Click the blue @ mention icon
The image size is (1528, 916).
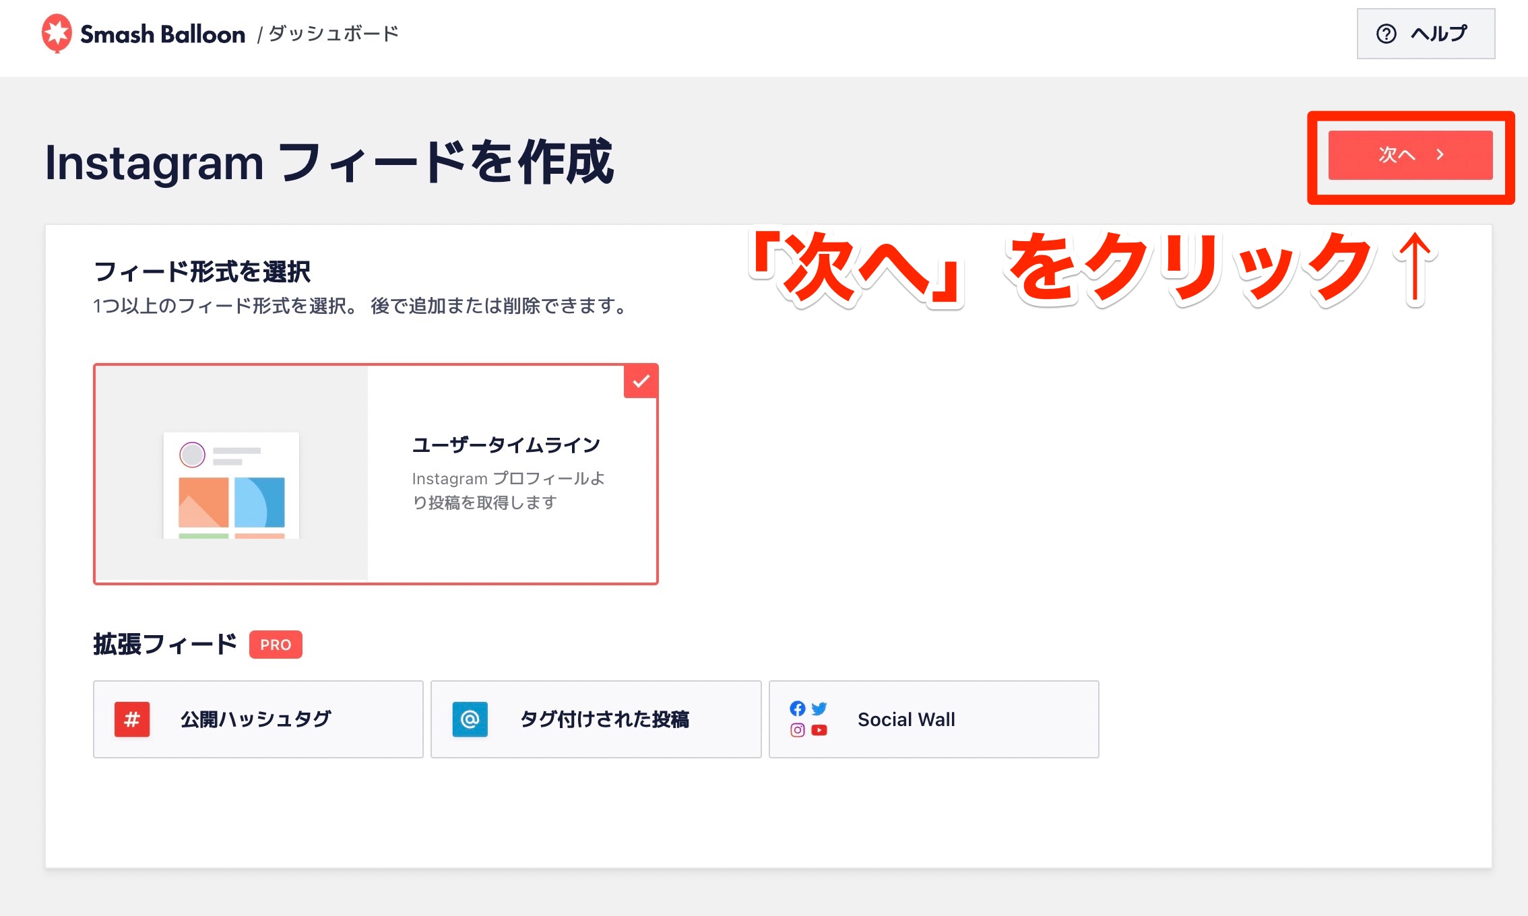tap(470, 719)
